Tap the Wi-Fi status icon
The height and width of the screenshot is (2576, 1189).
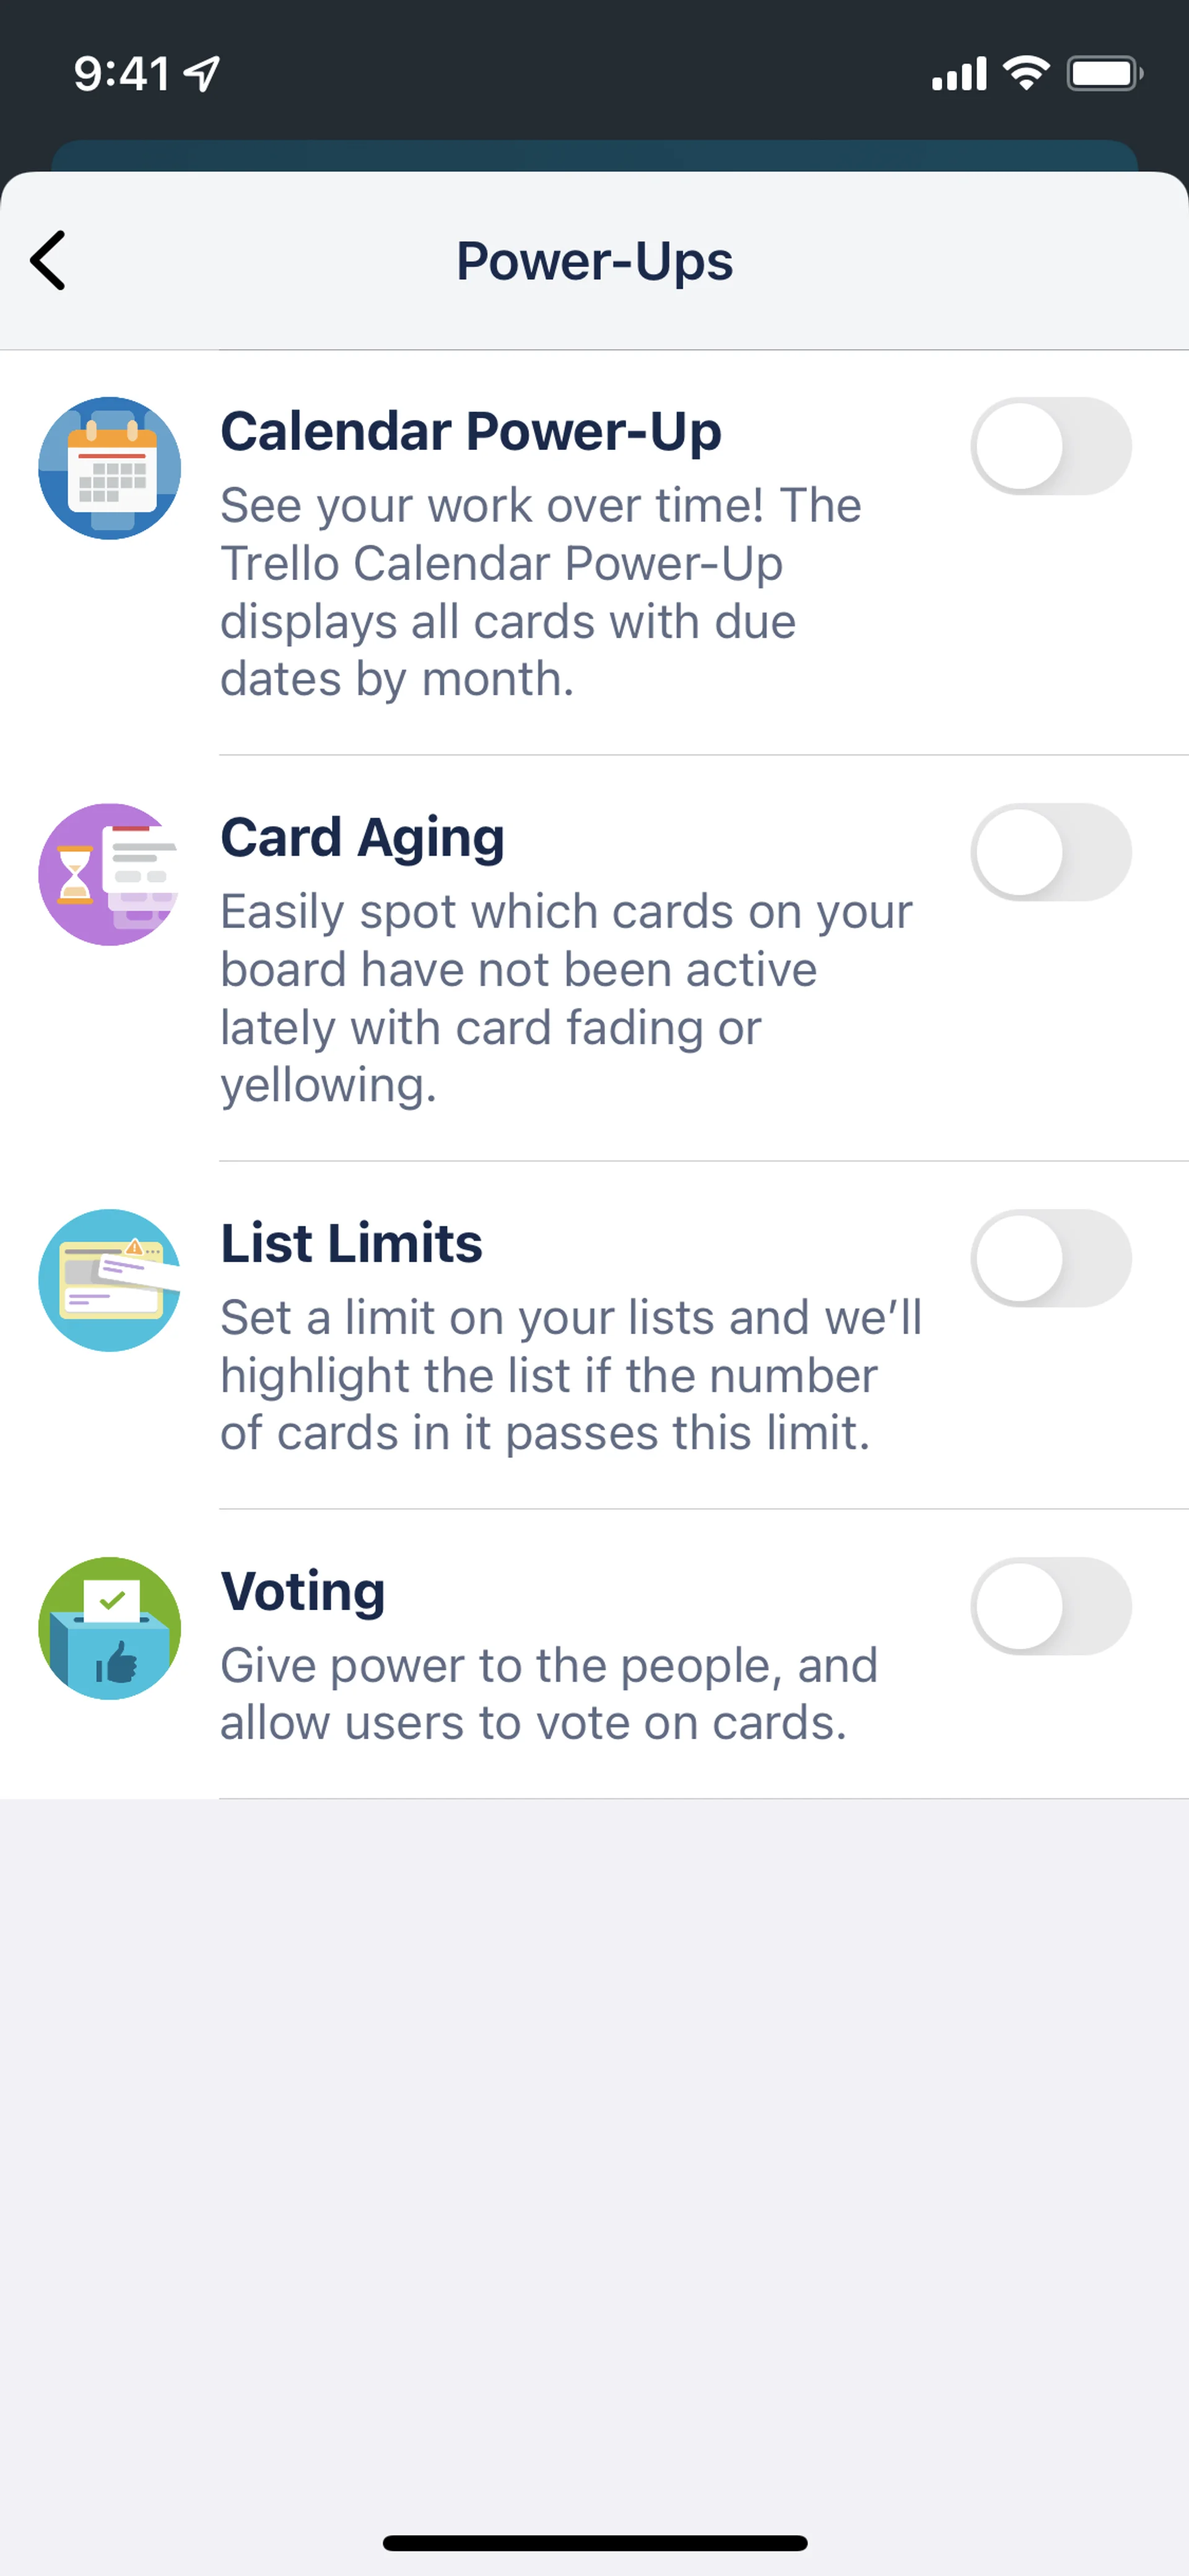[1026, 73]
